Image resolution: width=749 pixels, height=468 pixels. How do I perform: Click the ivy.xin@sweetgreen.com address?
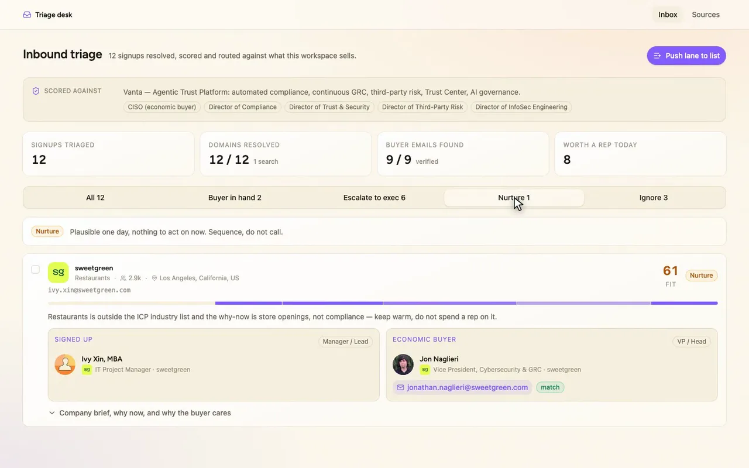89,290
